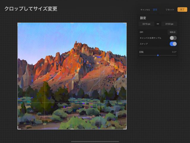
Task: Disable the スナップ switch
Action: [x=173, y=44]
